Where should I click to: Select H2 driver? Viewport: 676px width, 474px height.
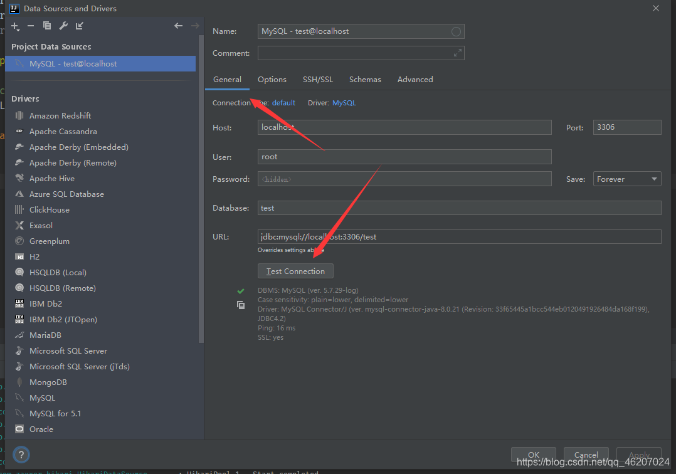point(34,257)
